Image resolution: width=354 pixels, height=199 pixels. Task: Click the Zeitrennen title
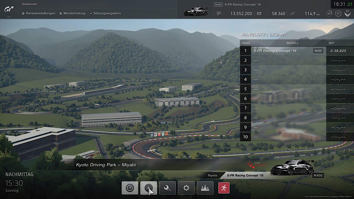point(29,4)
